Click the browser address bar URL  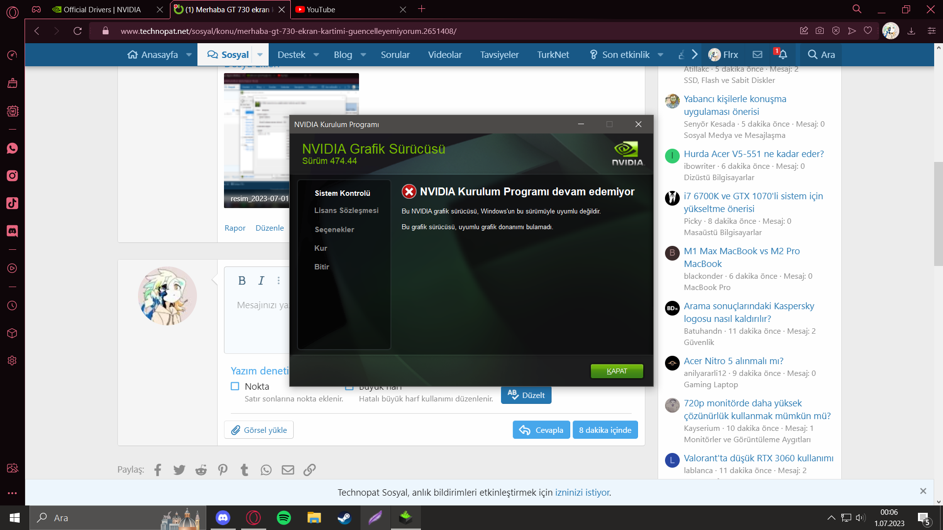(288, 31)
